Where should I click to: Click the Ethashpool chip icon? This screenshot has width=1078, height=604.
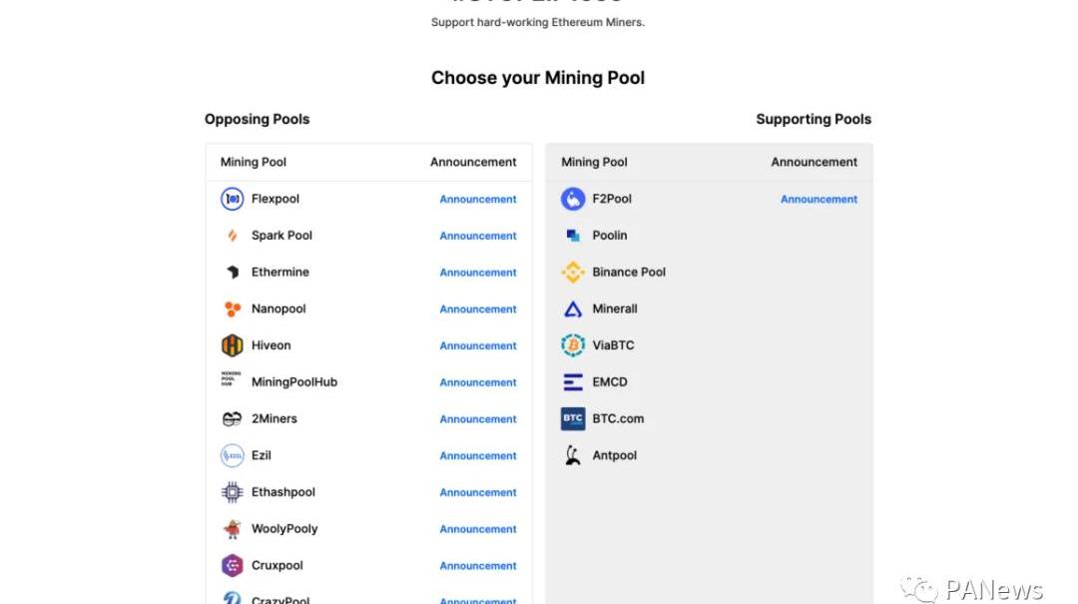232,492
